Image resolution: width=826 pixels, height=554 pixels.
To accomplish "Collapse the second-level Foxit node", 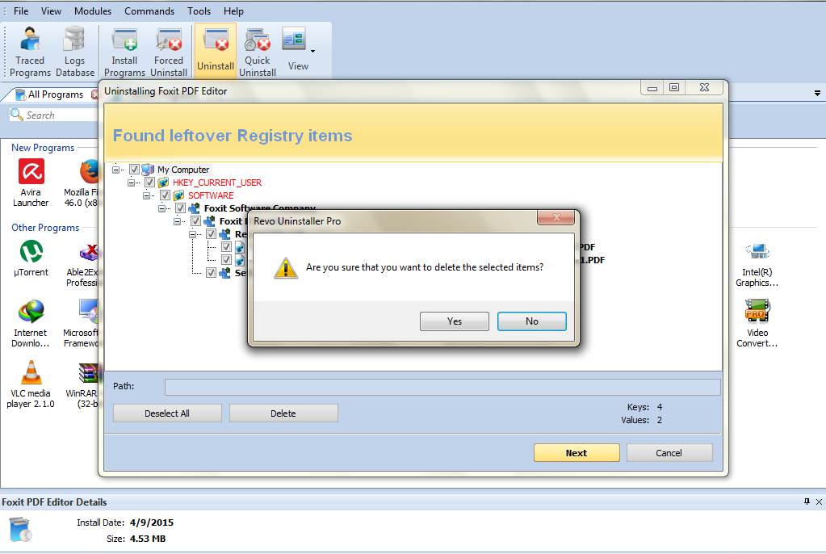I will coord(177,220).
